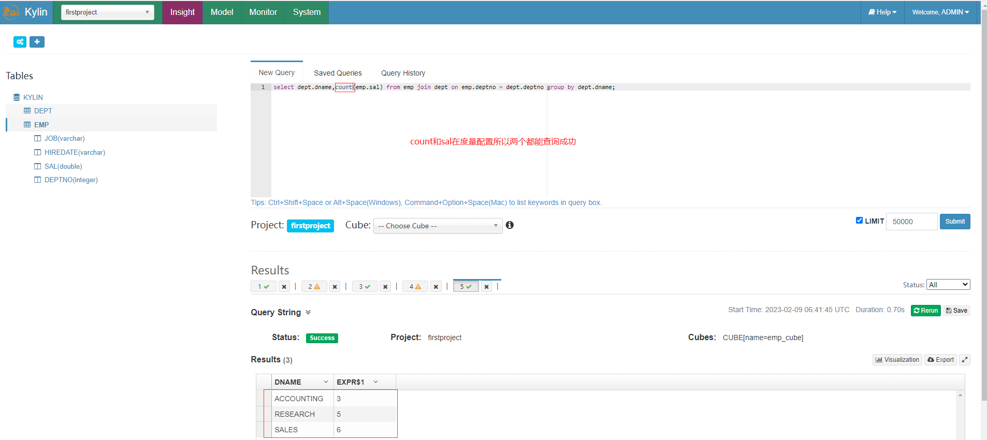Screen dimensions: 987x440
Task: Submit the SQL query
Action: (955, 222)
